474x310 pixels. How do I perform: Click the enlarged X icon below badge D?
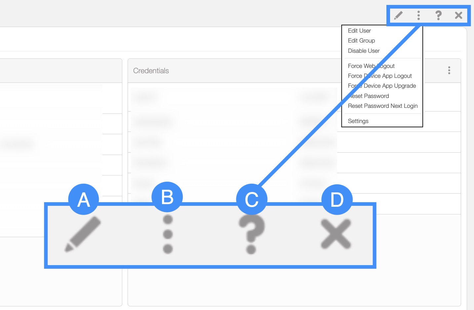(336, 234)
